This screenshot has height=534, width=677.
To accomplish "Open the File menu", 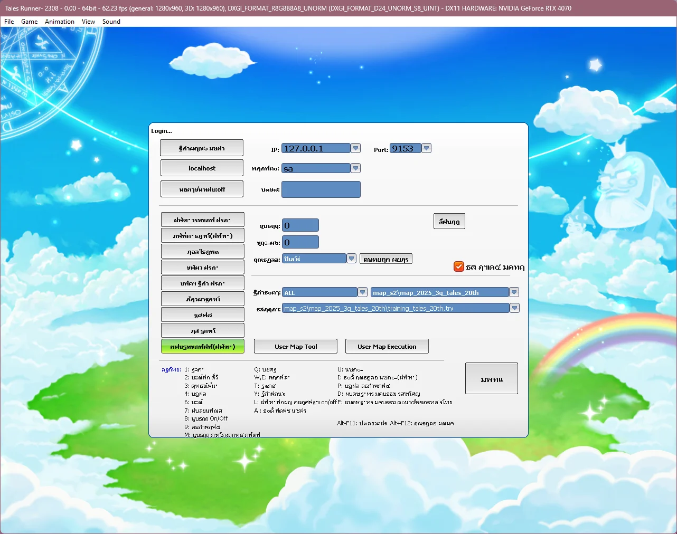I will [9, 22].
